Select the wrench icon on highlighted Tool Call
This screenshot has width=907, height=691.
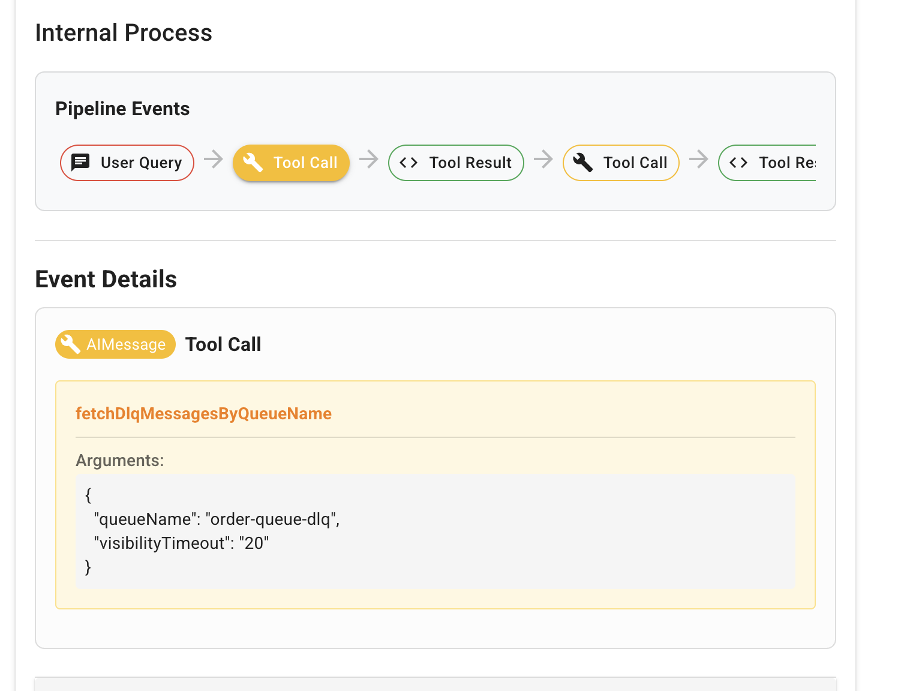253,163
